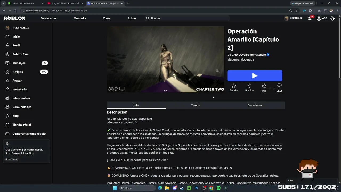Screen dimensions: 341x192
Task: Open a new Chrome tab
Action: tap(128, 3)
